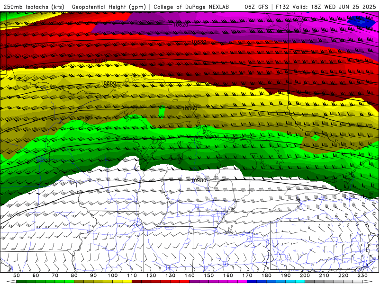Click the 10980 height contour label
Viewport: 379px width, 284px height.
[199, 180]
